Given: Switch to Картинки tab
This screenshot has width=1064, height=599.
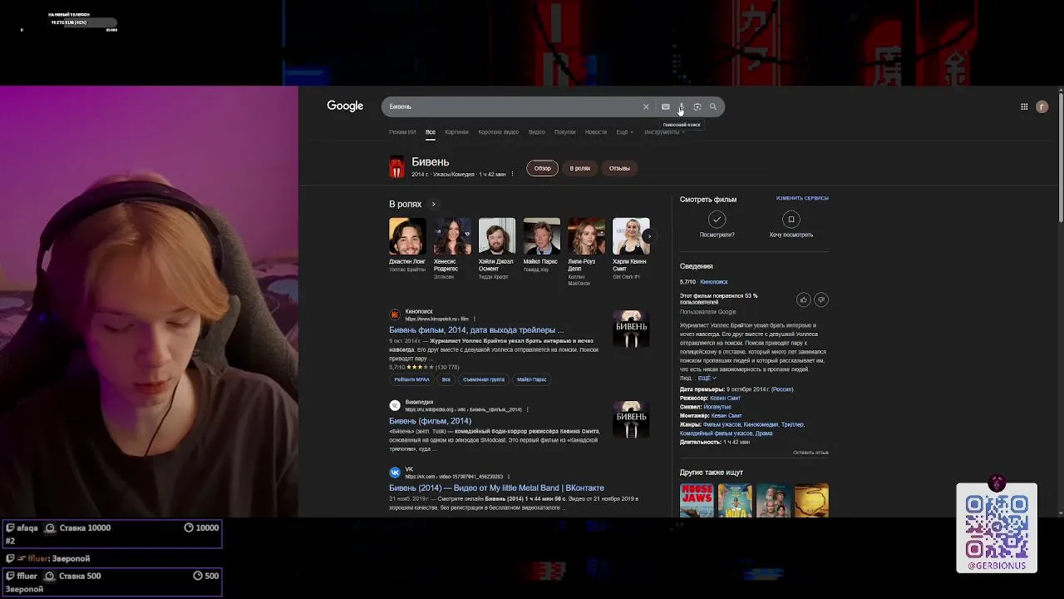Looking at the screenshot, I should click(x=456, y=132).
